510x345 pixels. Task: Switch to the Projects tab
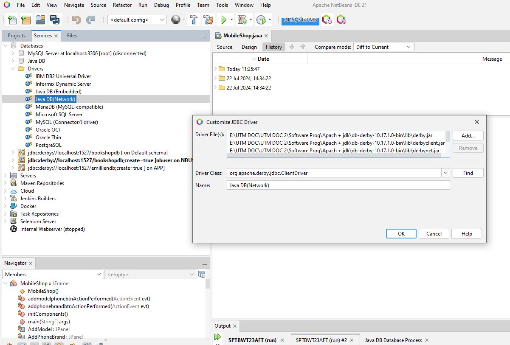click(17, 36)
